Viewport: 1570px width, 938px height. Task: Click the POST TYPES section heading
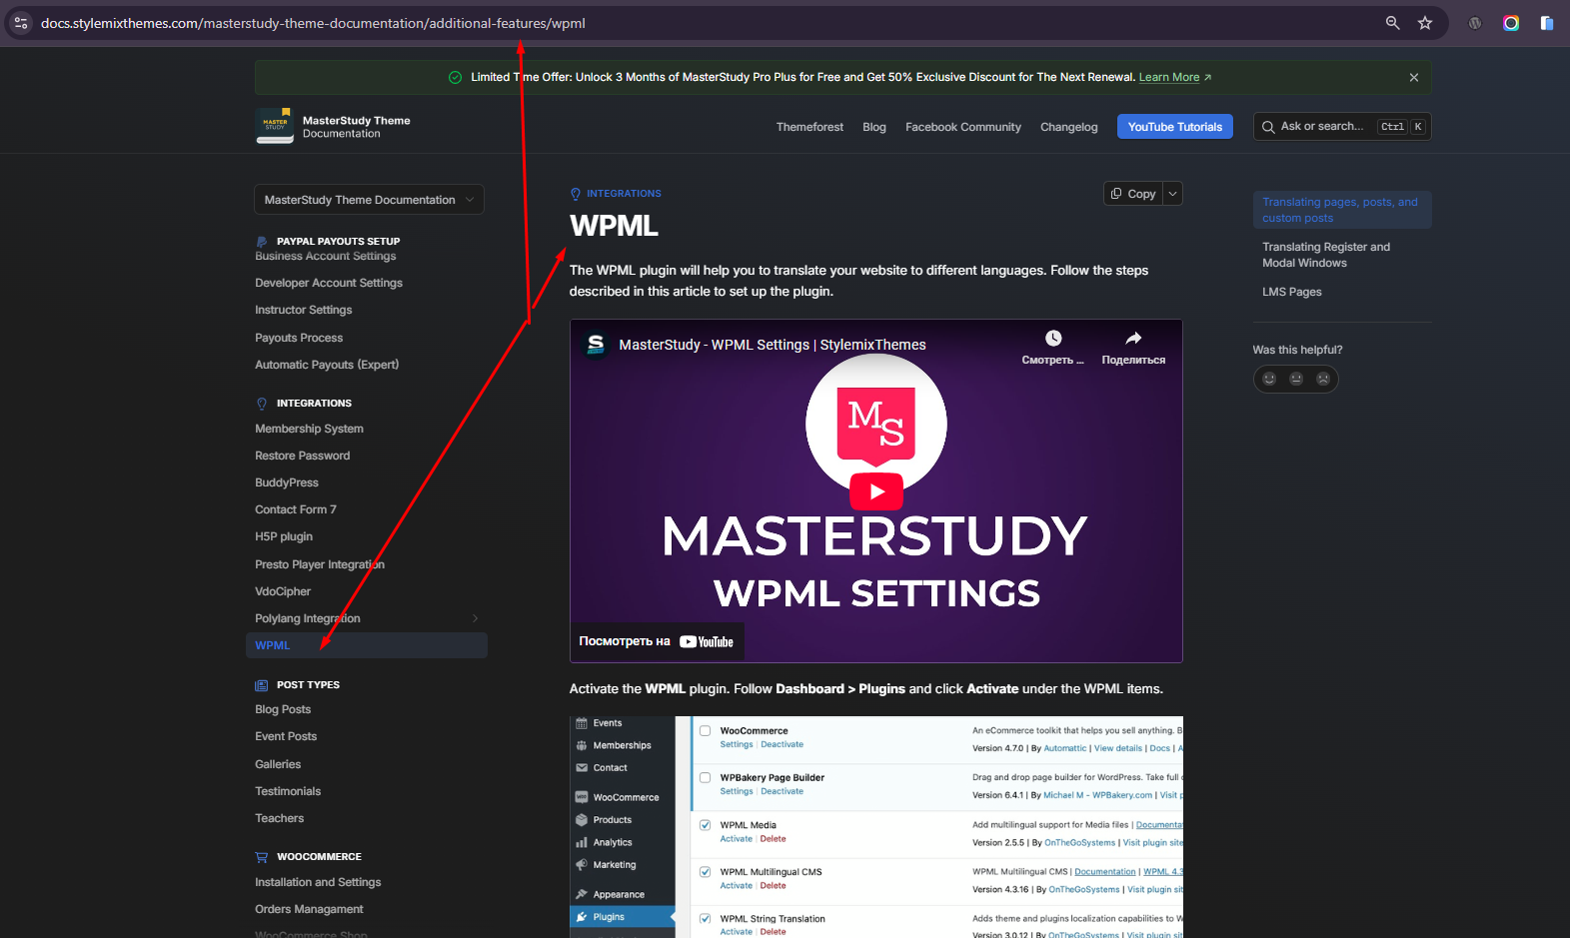click(308, 685)
